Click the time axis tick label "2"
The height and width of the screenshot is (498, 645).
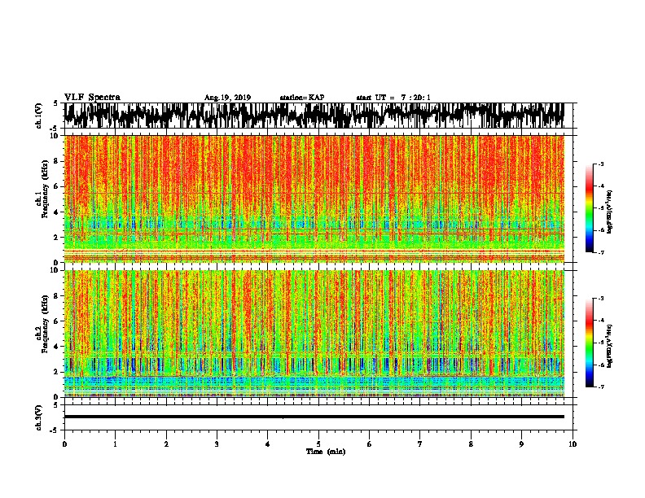pyautogui.click(x=166, y=444)
